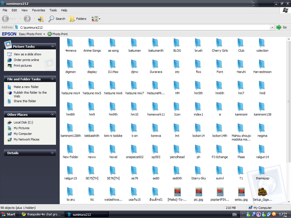
Task: Click View as a slide show
Action: pos(28,54)
